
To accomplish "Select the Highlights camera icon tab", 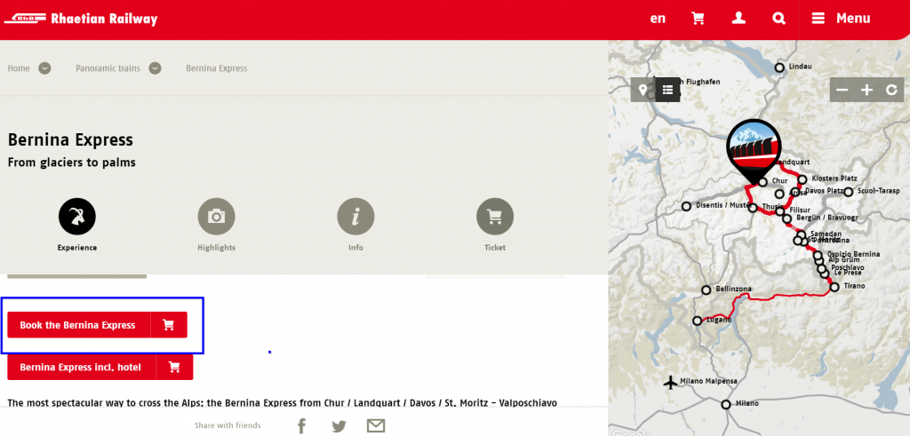I will (217, 217).
